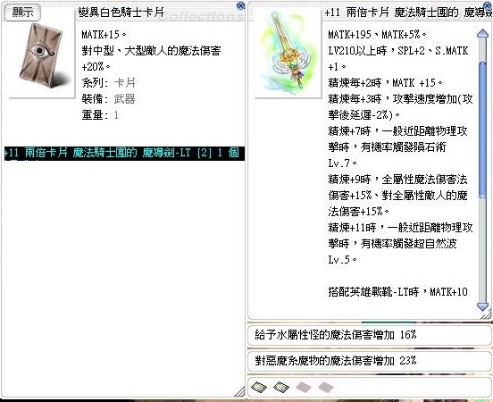Click the 卡片 series value text

click(125, 83)
